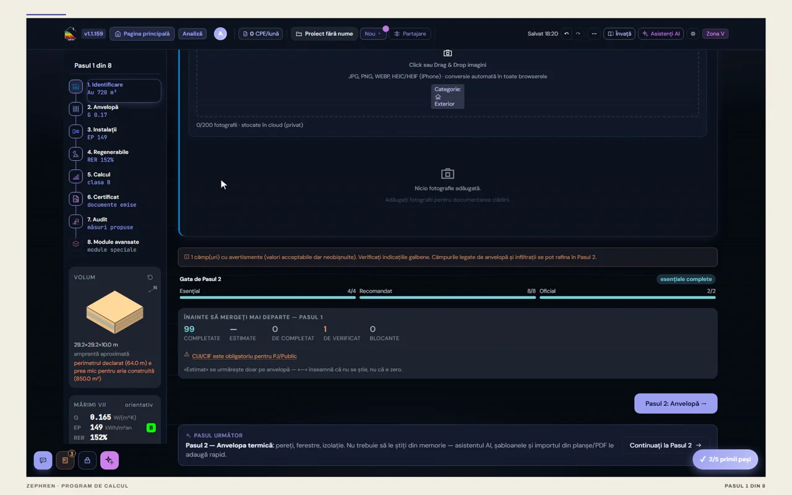The image size is (792, 495).
Task: Click the version label v1.1.159
Action: pyautogui.click(x=93, y=34)
